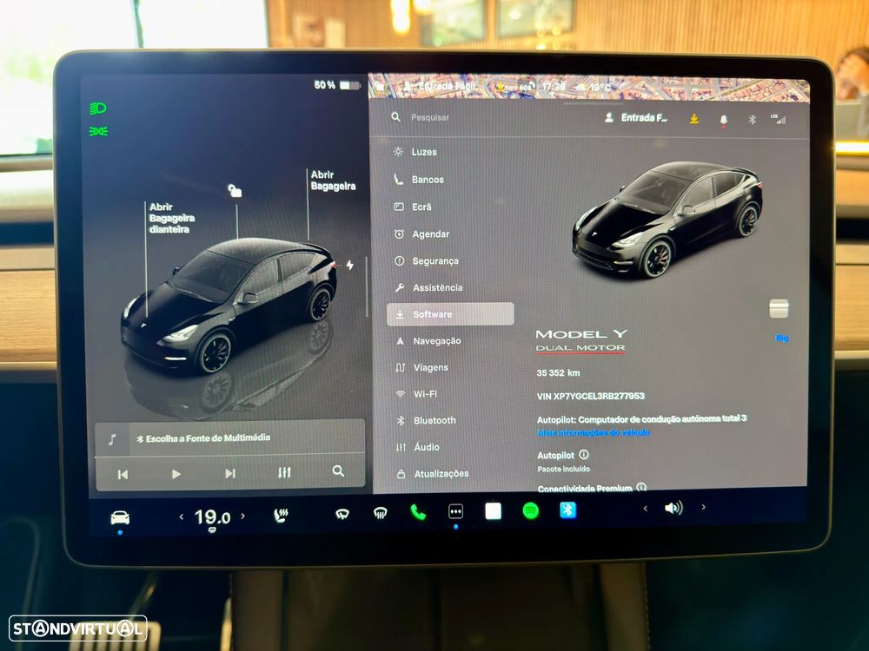The width and height of the screenshot is (869, 651).
Task: Open the phone app
Action: tap(418, 513)
